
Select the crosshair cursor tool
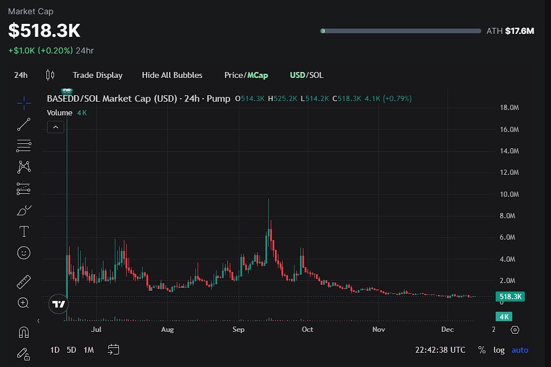pos(24,103)
